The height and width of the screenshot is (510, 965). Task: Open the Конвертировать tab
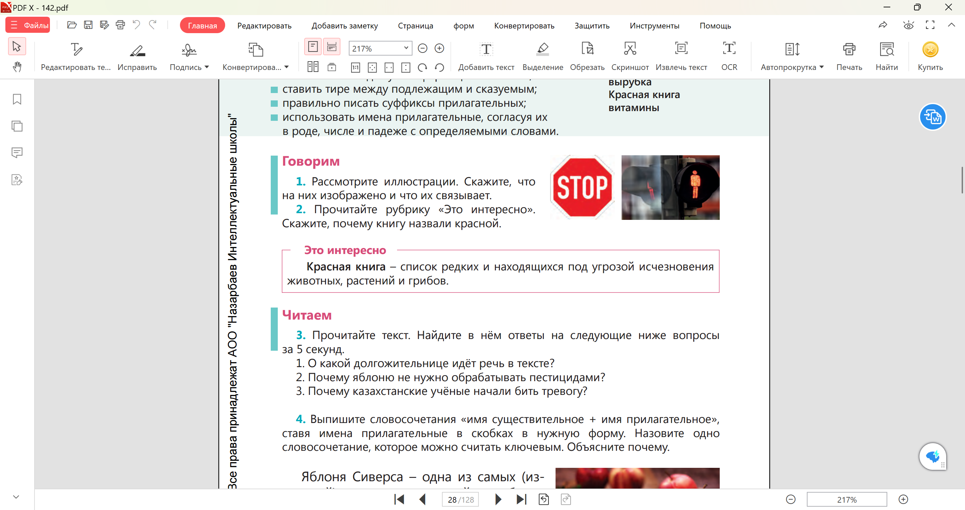[x=524, y=26]
